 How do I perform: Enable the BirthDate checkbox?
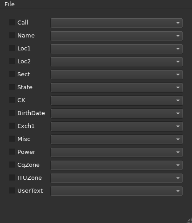(12, 113)
